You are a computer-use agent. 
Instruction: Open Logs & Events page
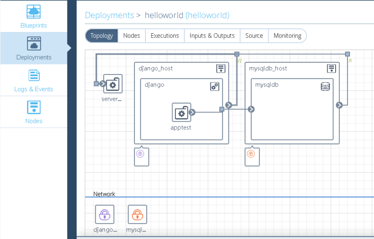pyautogui.click(x=34, y=80)
